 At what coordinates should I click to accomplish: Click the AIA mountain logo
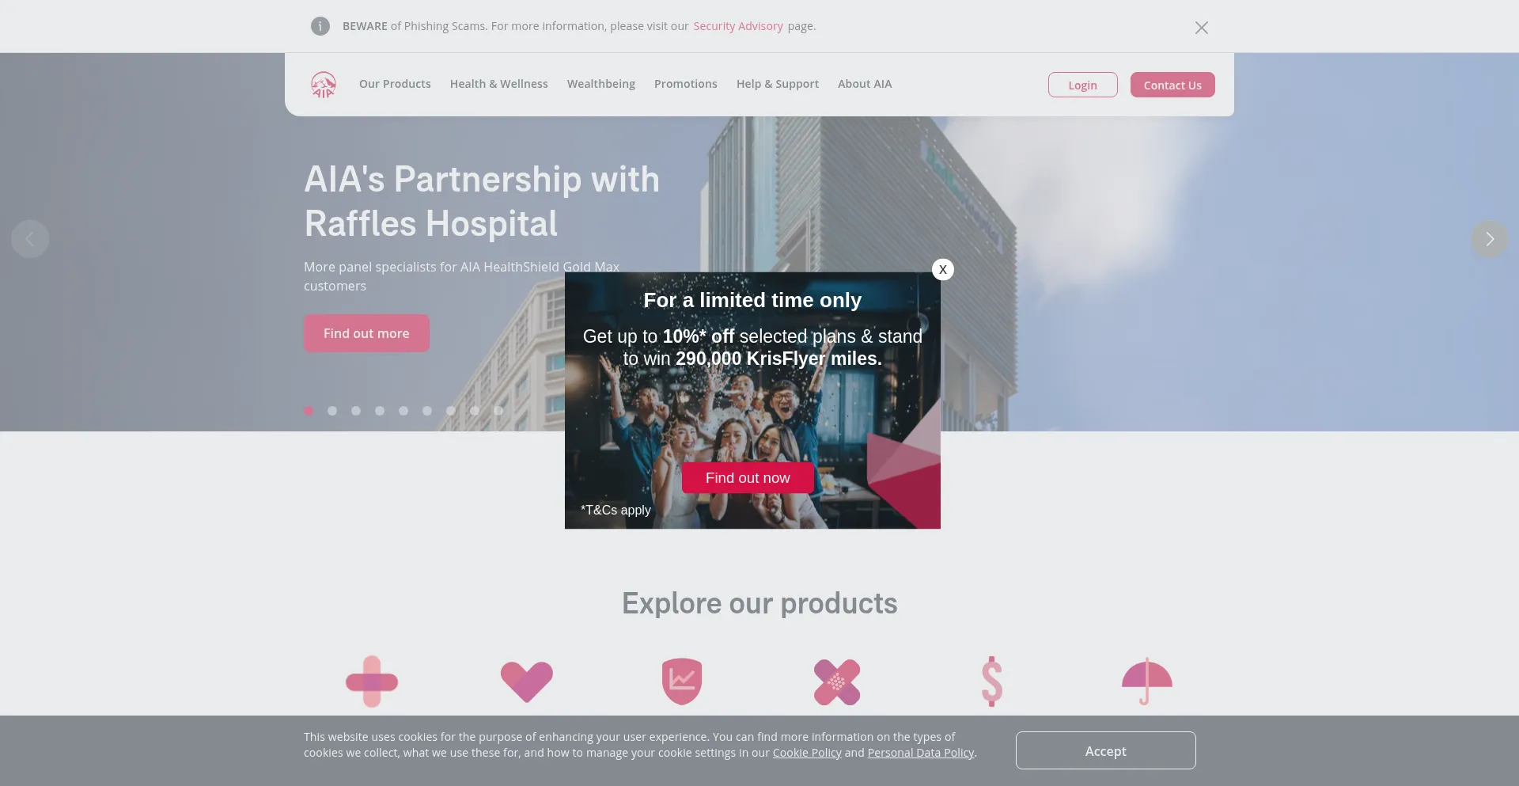324,85
